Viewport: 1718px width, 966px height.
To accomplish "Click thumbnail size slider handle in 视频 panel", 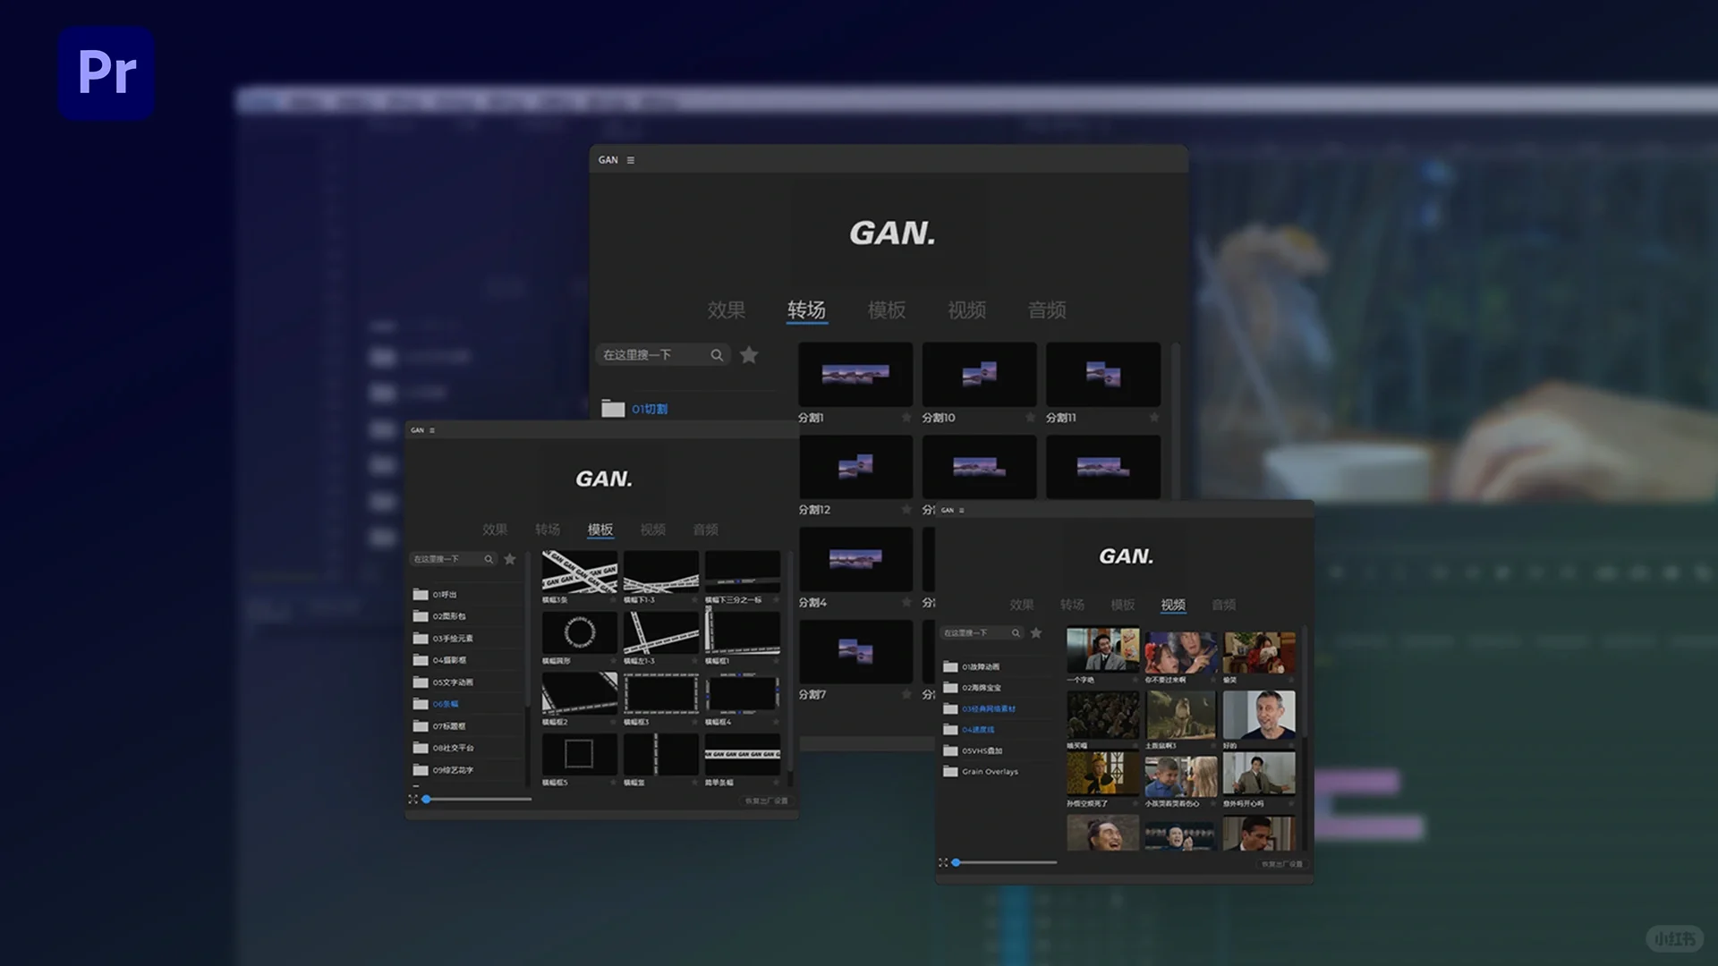I will click(x=956, y=862).
